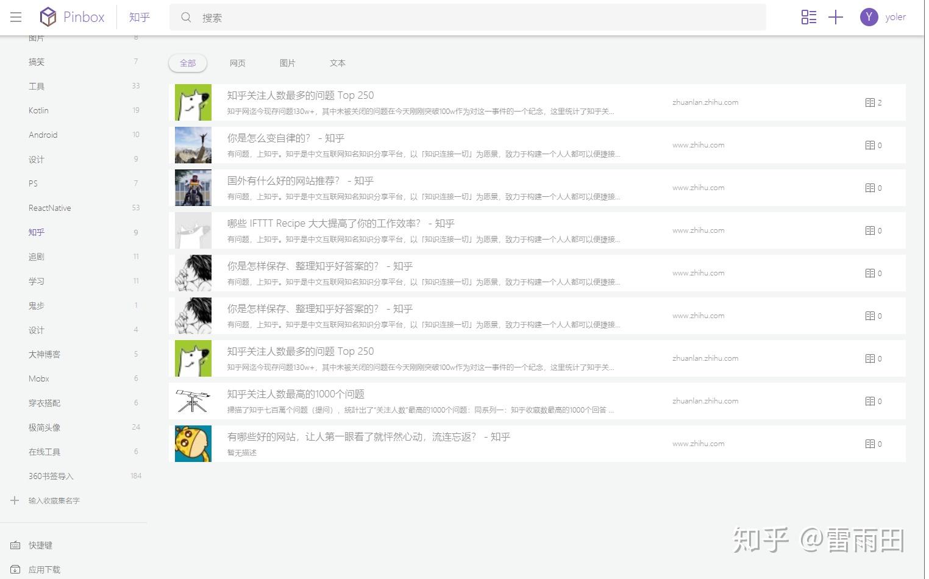929x579 pixels.
Task: Click motorcycle thumbnail of 国外有什么好的网站推荐
Action: tap(193, 188)
